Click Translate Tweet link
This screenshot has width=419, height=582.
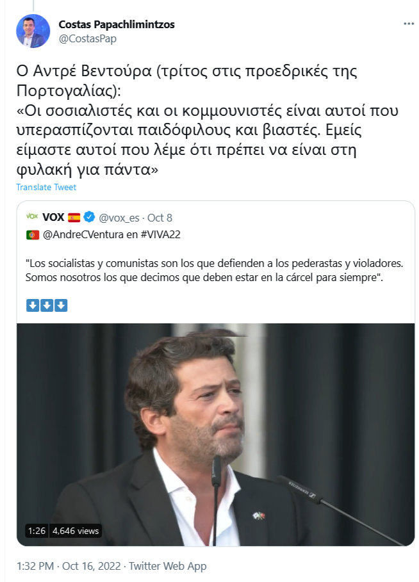pyautogui.click(x=46, y=187)
